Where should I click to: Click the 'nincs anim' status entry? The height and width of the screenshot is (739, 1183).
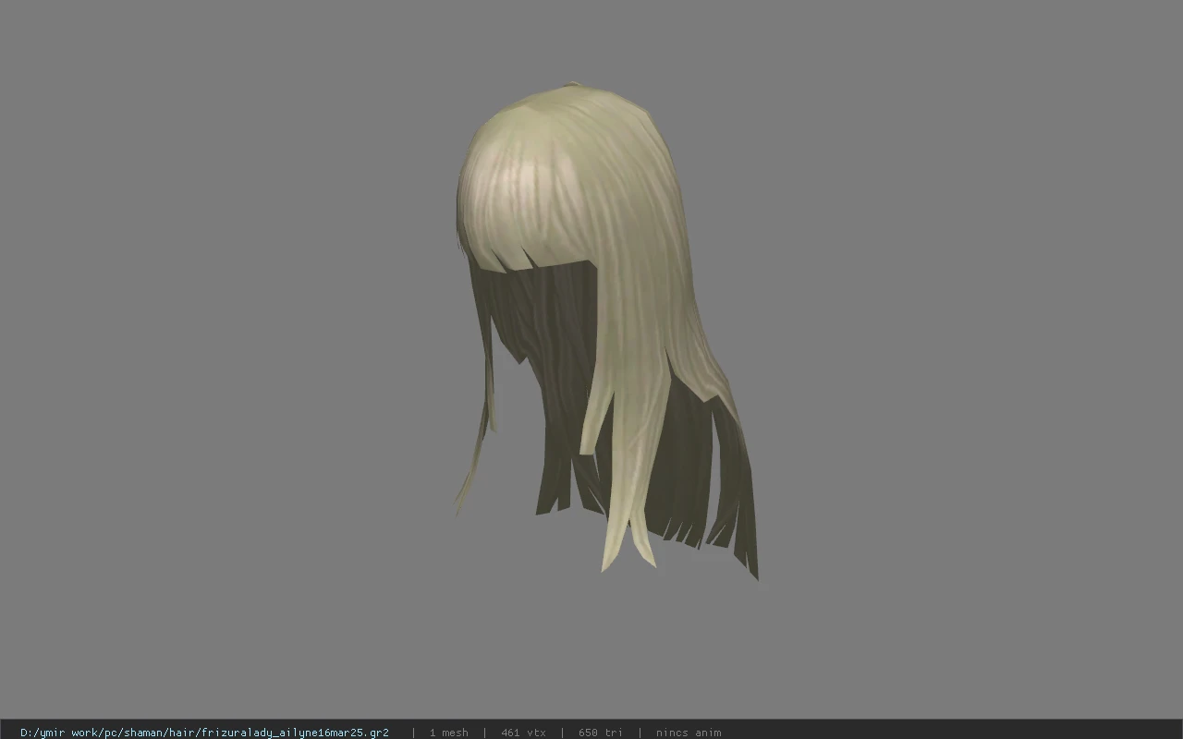coord(689,733)
